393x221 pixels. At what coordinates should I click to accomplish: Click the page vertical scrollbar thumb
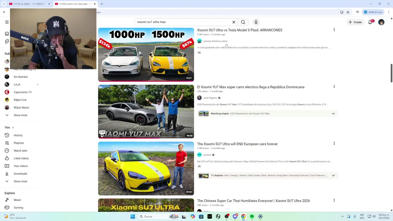pyautogui.click(x=391, y=73)
